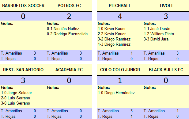Select the 1-0 Diego Hernández goal entry
189x119 pixels.
pos(116,93)
